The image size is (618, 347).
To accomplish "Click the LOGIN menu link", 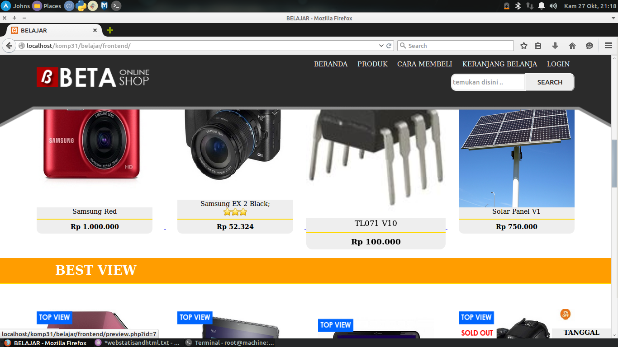I will click(558, 64).
